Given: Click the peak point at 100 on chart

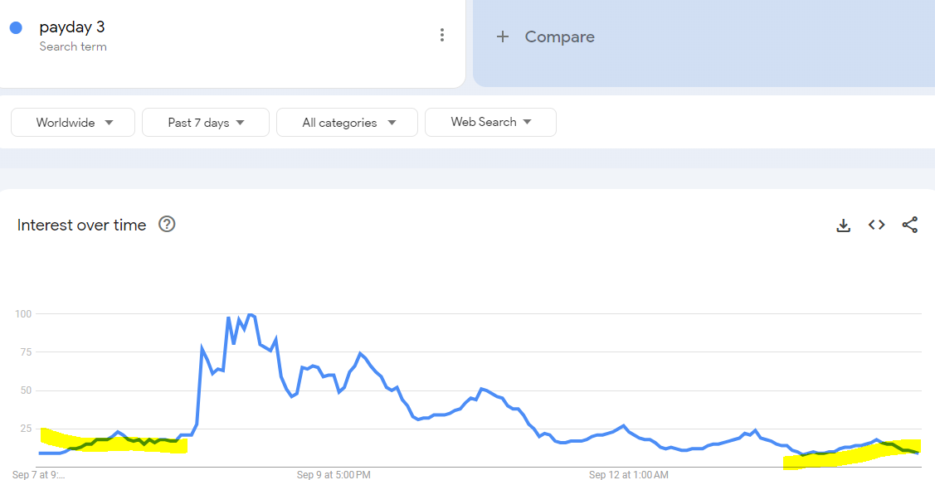Looking at the screenshot, I should [x=250, y=314].
